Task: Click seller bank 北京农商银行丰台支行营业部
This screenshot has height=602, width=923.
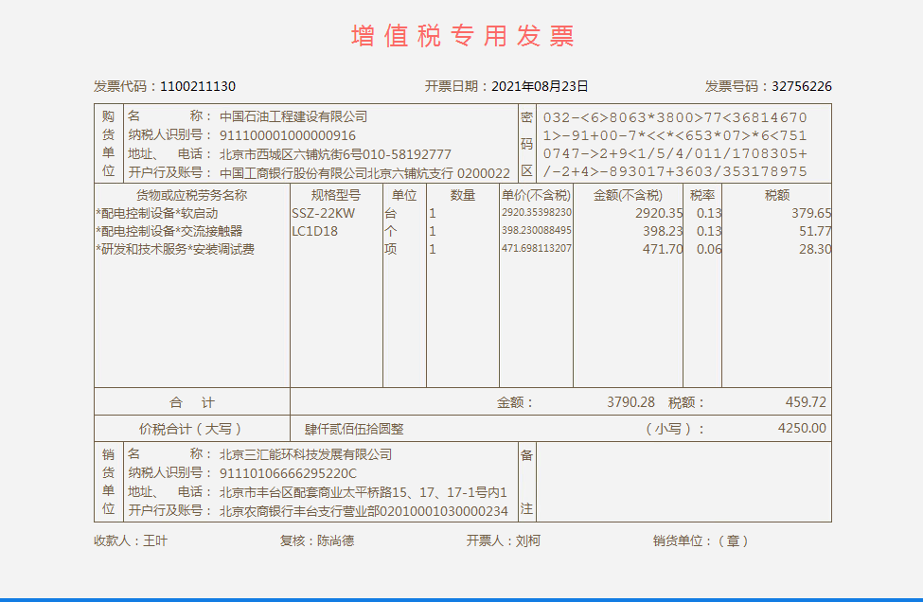Action: pos(300,511)
